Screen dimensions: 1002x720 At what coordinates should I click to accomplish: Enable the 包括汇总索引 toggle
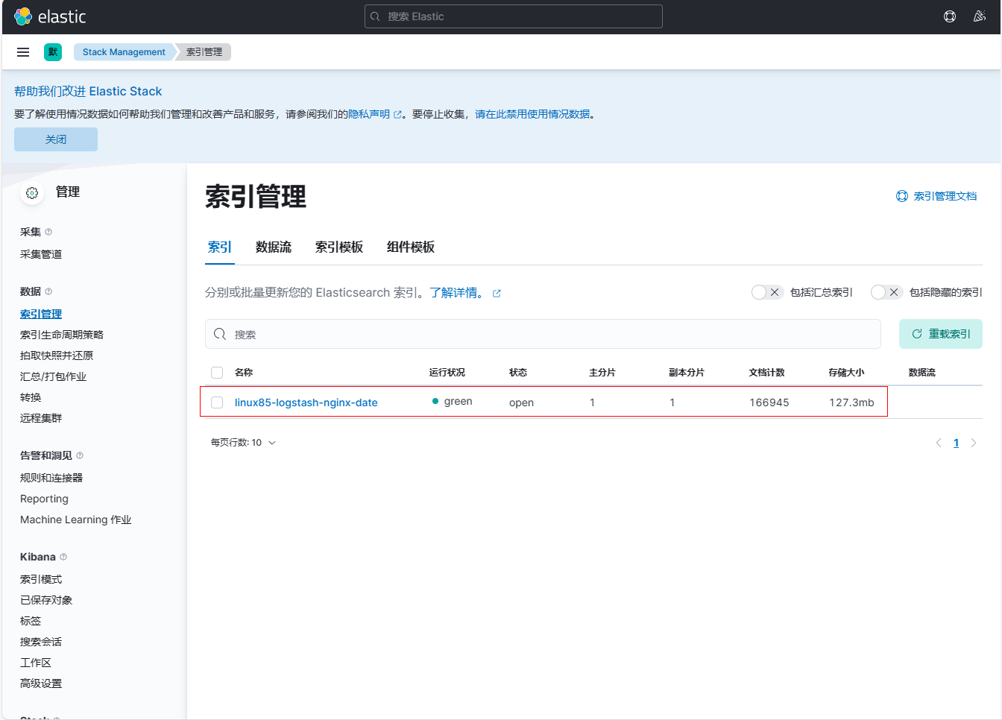pos(766,292)
